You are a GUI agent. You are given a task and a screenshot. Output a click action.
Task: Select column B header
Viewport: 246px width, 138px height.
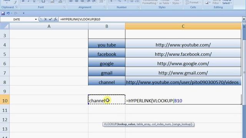click(107, 26)
